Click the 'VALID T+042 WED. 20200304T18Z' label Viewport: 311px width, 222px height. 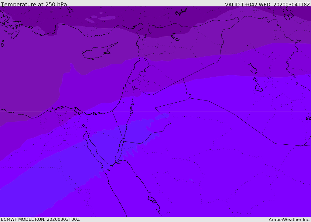[x=267, y=4]
